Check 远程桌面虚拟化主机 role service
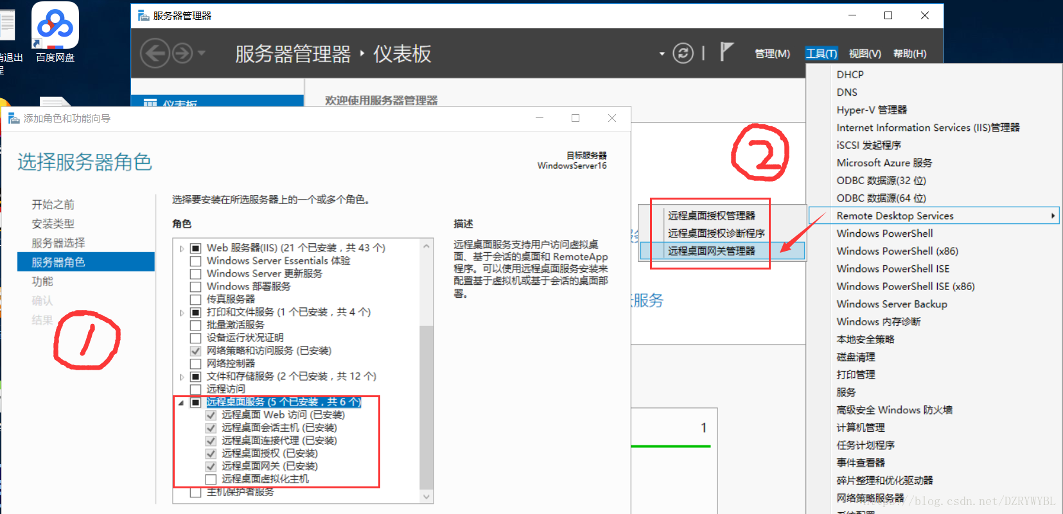The image size is (1063, 514). (x=211, y=479)
